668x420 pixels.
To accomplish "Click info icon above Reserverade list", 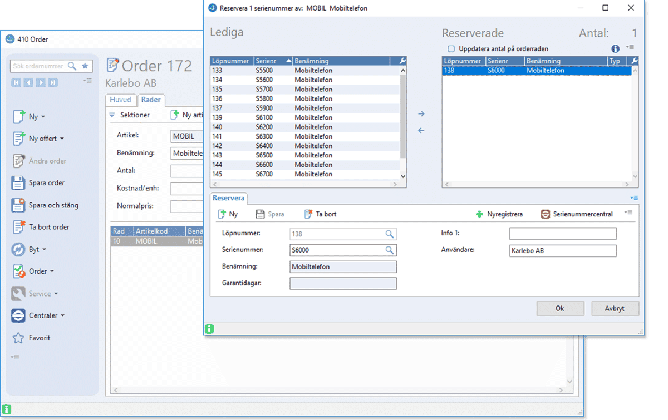I will pos(616,49).
